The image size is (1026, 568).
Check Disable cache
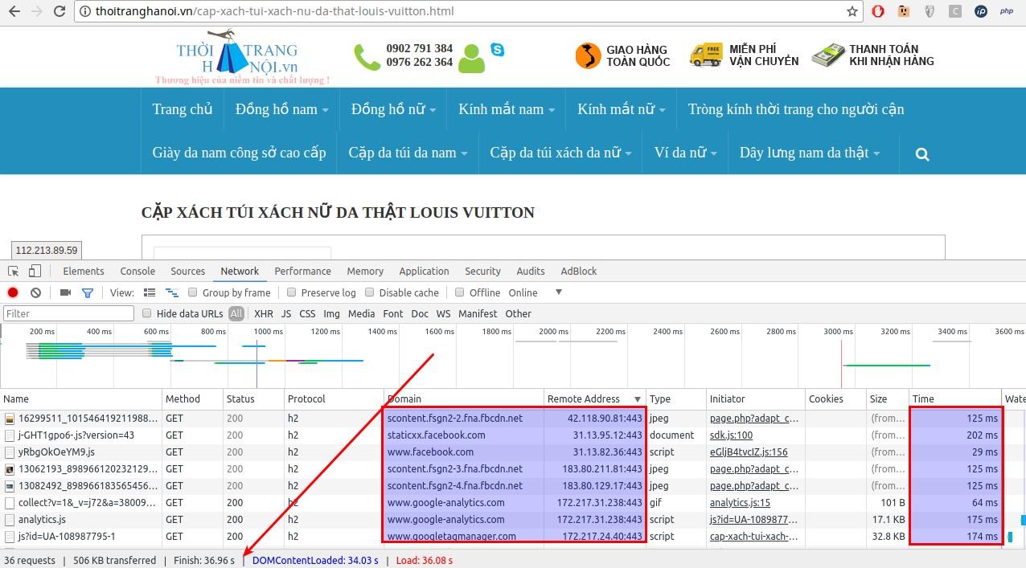(370, 292)
